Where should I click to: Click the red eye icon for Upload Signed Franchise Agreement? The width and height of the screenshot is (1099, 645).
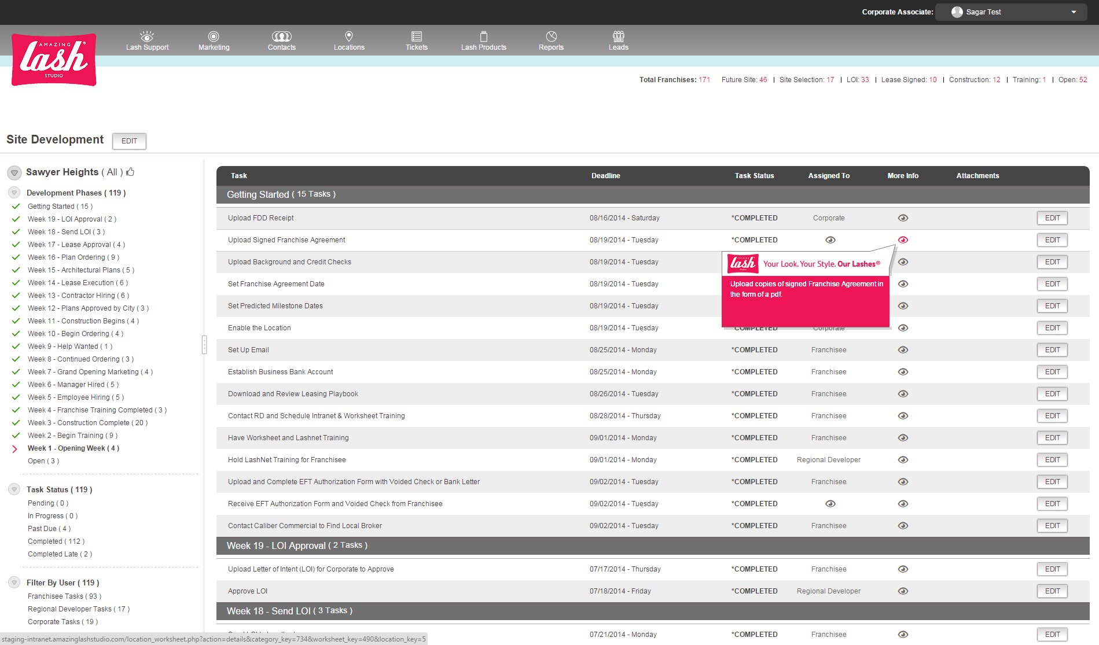[903, 240]
